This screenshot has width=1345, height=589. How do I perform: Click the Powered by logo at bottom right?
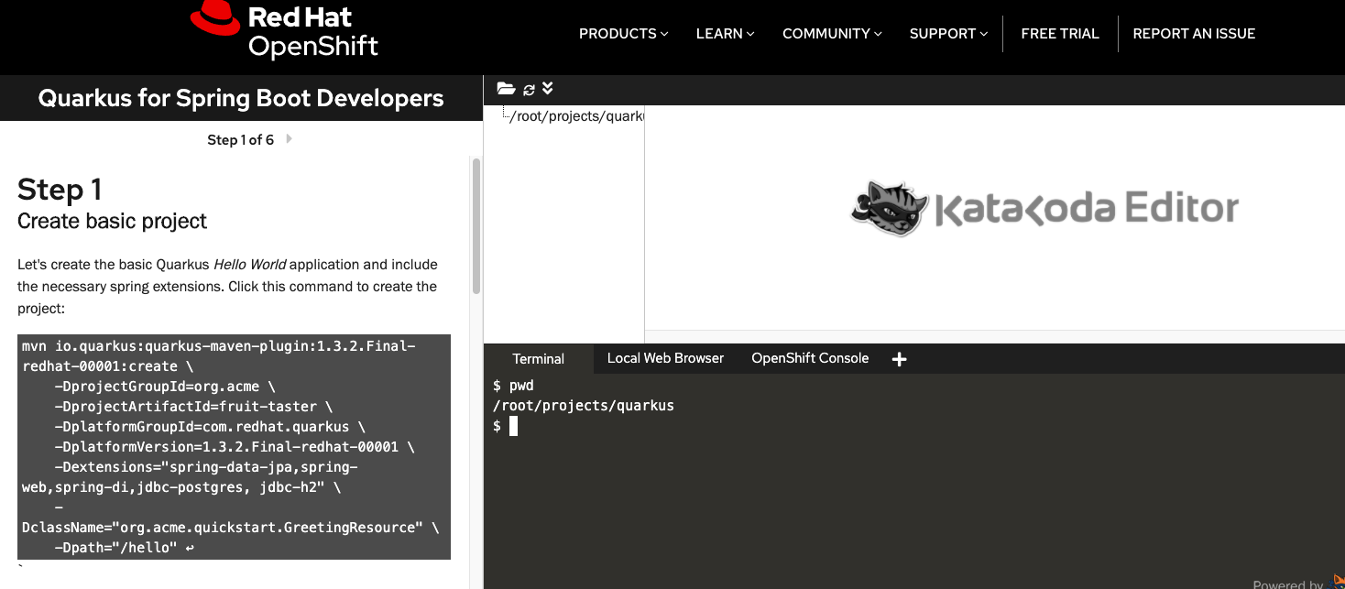pyautogui.click(x=1338, y=583)
